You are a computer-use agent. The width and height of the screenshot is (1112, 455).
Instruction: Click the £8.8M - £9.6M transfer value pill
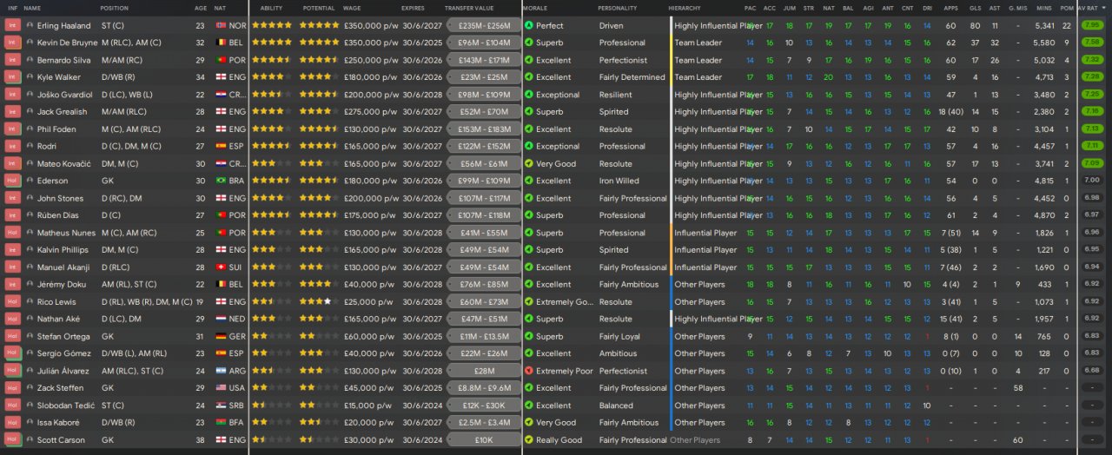coord(483,388)
